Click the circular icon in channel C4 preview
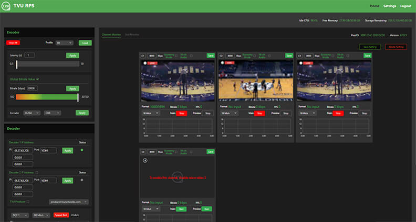Image resolution: width=416 pixels, height=222 pixels. 145,160
